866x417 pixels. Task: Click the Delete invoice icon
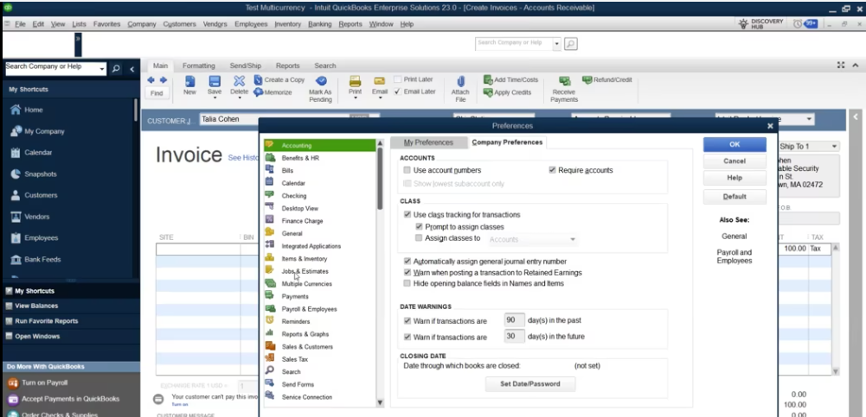pyautogui.click(x=239, y=81)
